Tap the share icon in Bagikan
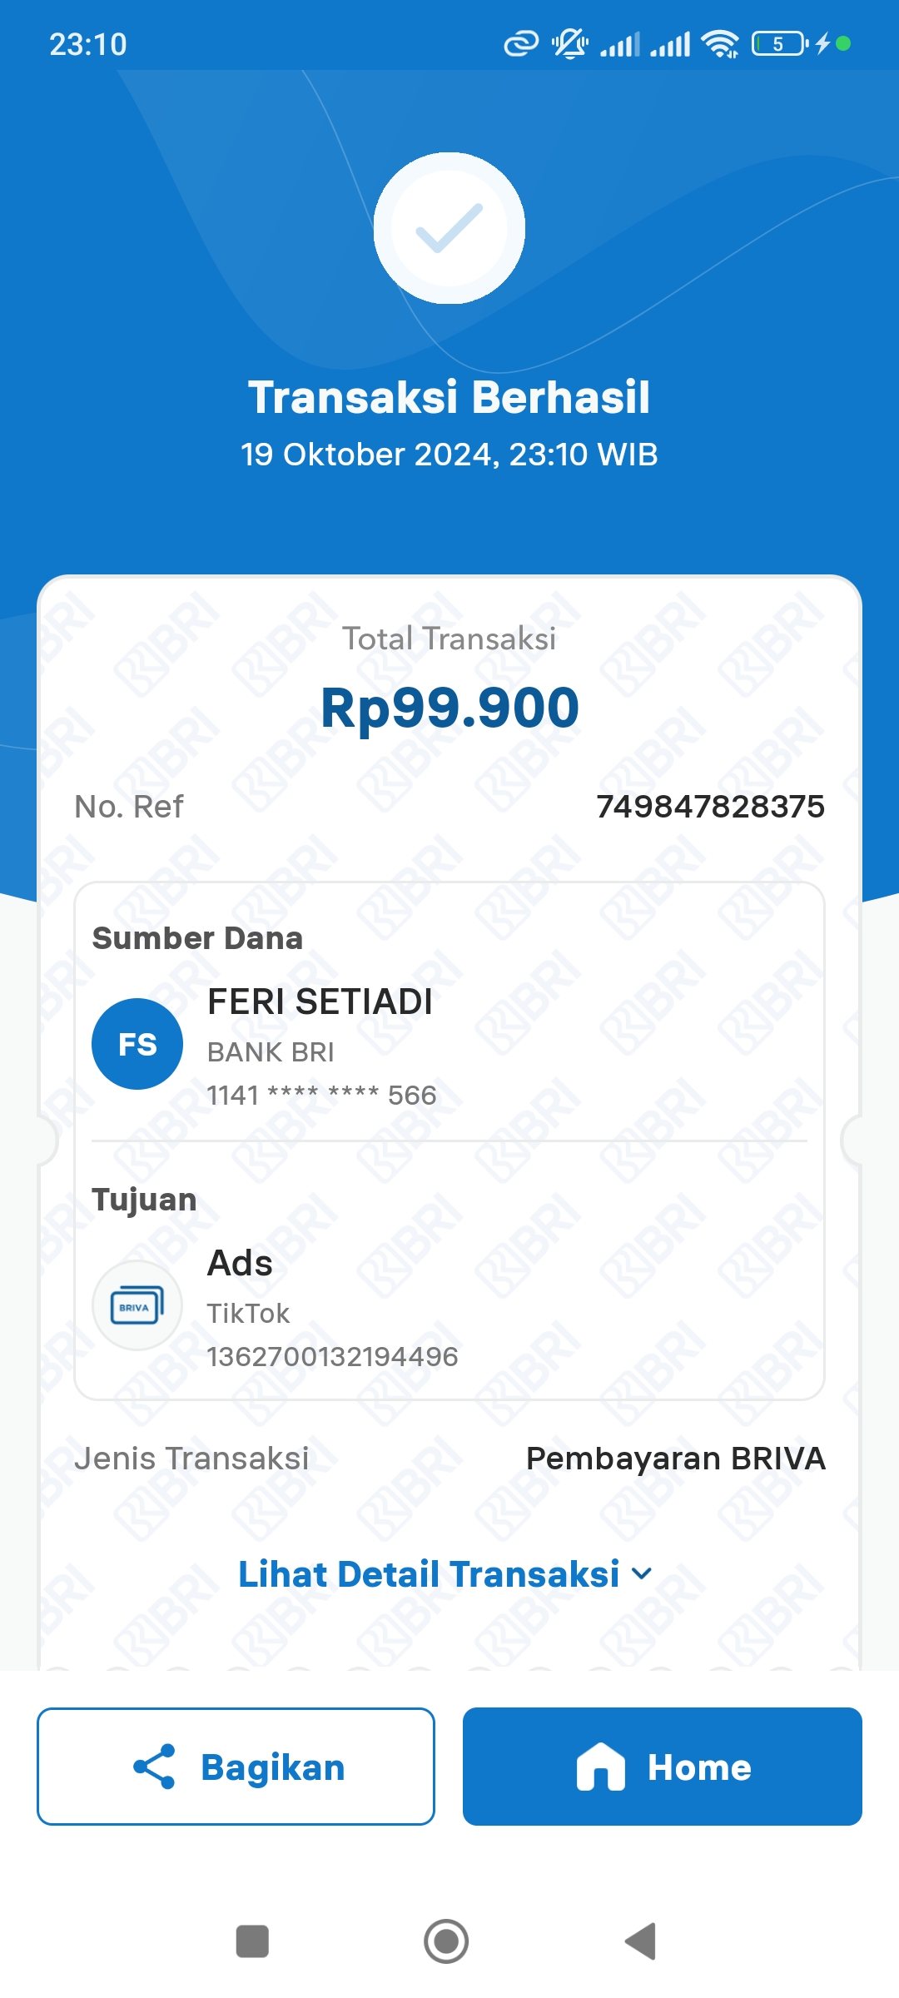Screen dimensions: 899x1998 (x=155, y=1767)
